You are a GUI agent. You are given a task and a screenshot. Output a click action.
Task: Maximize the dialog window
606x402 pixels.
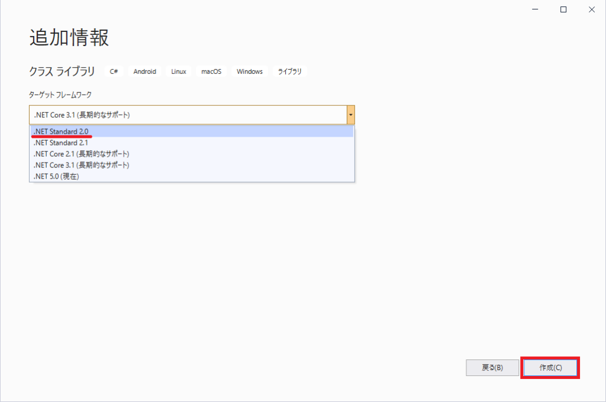click(x=563, y=9)
